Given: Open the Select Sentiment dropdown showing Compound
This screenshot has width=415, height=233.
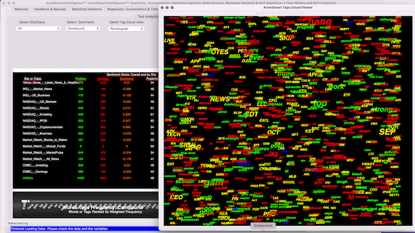Looking at the screenshot, I should pyautogui.click(x=83, y=28).
